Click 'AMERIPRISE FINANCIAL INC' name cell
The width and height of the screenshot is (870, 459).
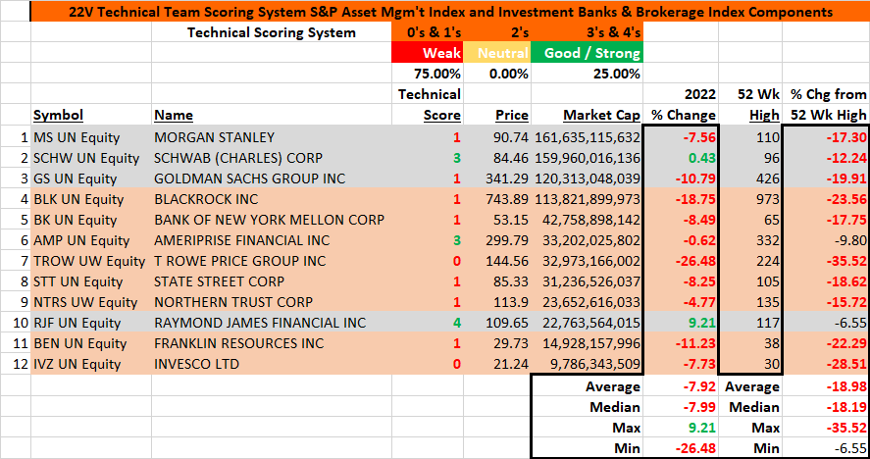[x=272, y=240]
